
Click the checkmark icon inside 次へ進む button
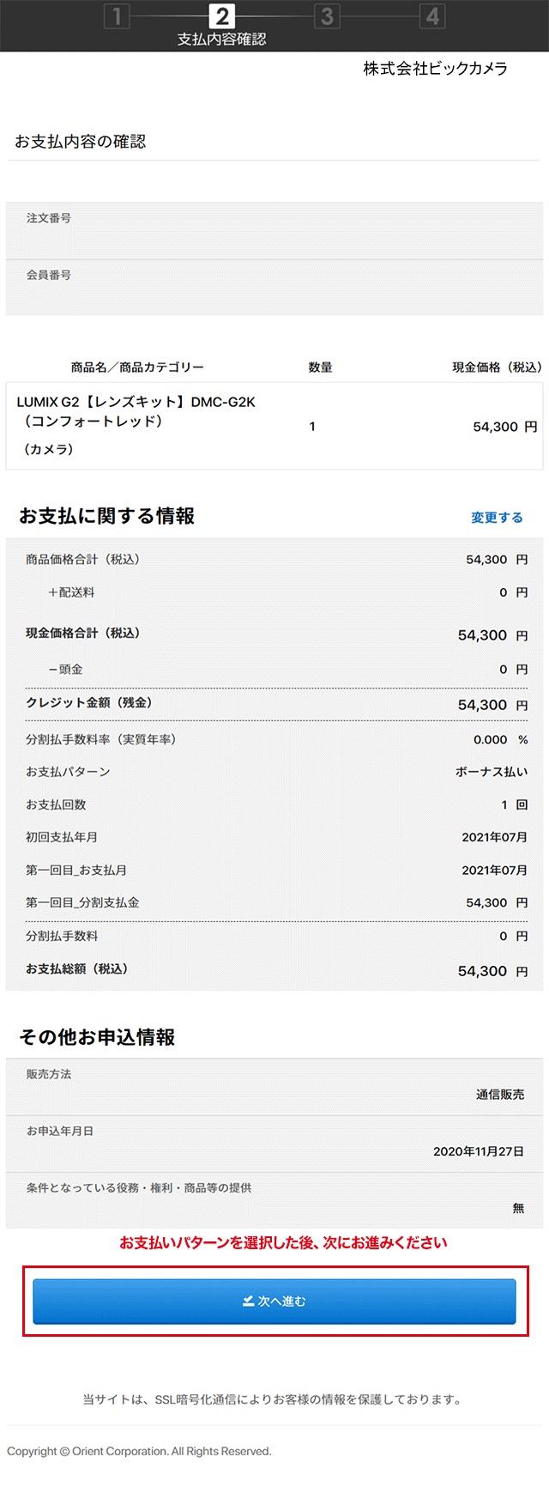click(250, 1300)
